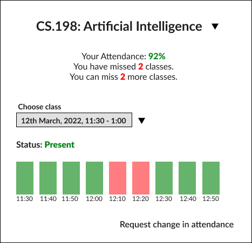The width and height of the screenshot is (252, 243).
Task: Select the green 11:40 attendance block
Action: [48, 178]
